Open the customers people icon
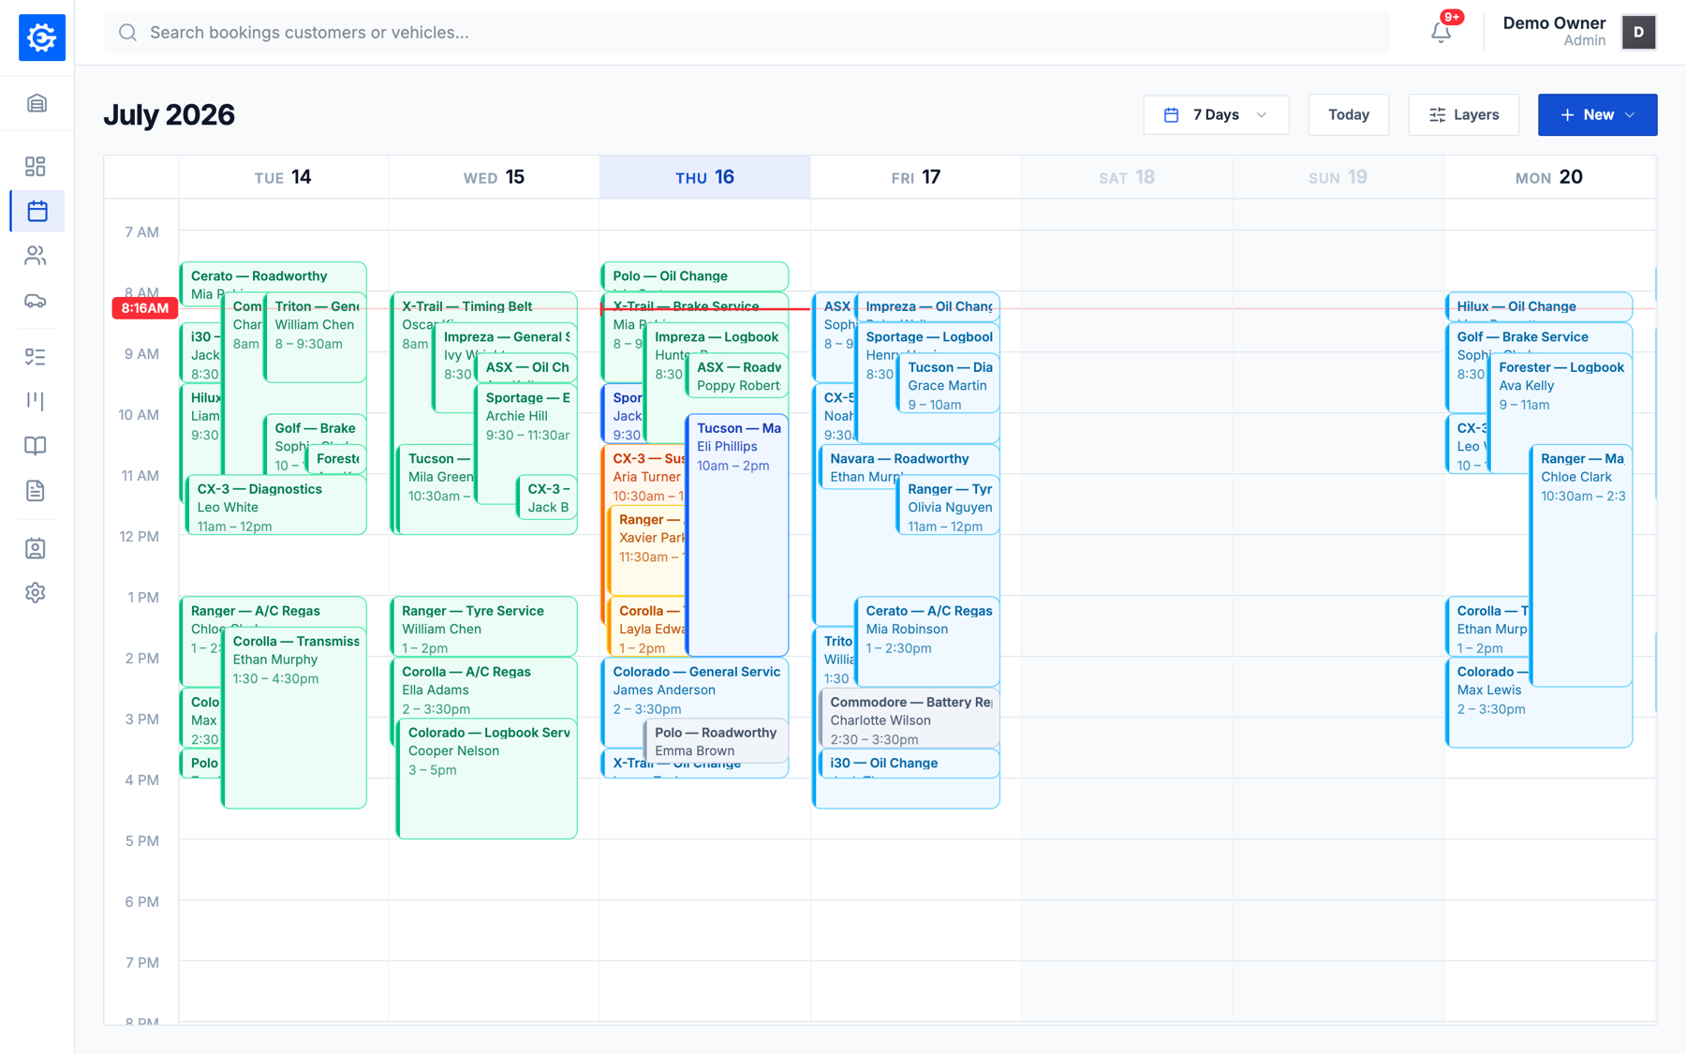This screenshot has width=1686, height=1054. click(x=36, y=256)
